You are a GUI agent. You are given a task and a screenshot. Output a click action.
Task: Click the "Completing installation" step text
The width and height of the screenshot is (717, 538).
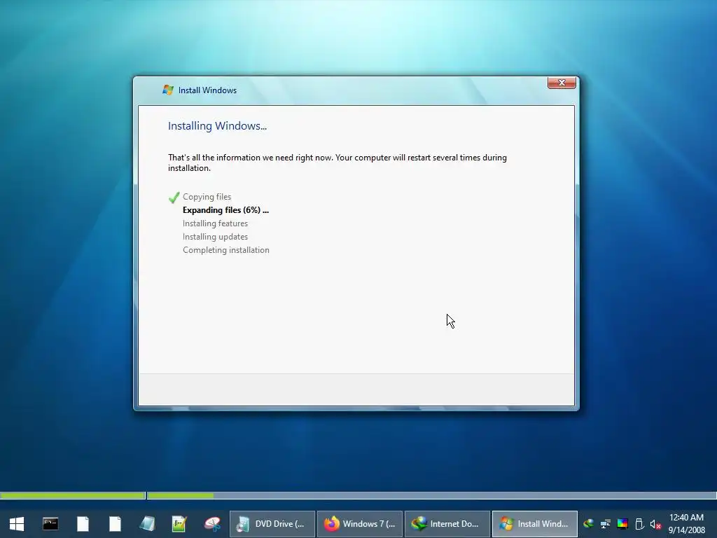(x=226, y=250)
